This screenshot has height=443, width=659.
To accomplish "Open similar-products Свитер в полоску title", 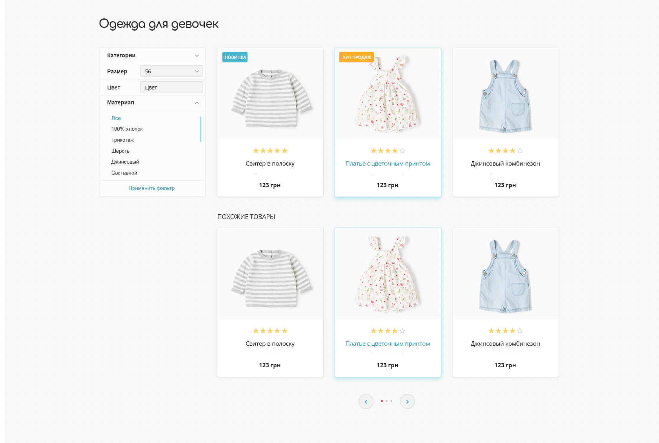I will [270, 344].
